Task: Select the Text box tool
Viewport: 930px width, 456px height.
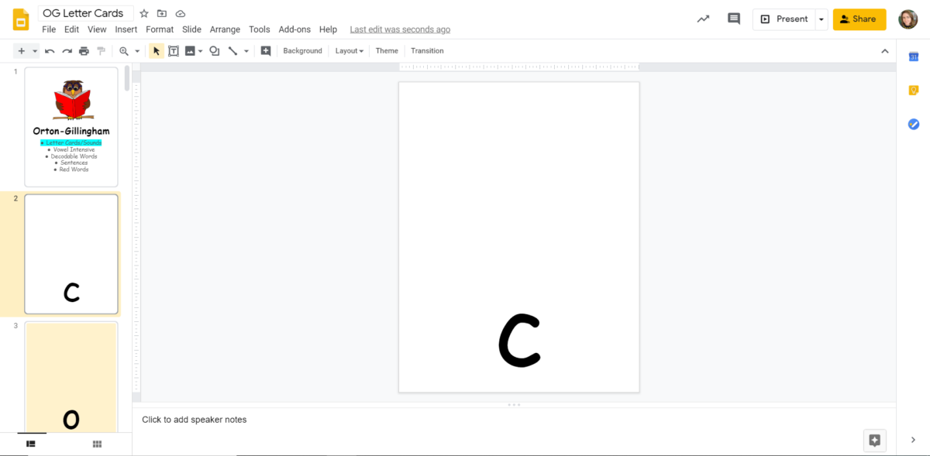Action: click(174, 51)
